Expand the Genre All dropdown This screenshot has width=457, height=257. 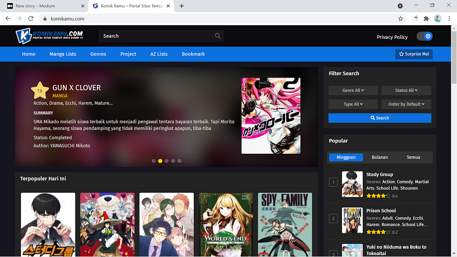(353, 90)
